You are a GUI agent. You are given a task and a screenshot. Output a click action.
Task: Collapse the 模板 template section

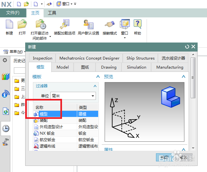[x=98, y=77]
